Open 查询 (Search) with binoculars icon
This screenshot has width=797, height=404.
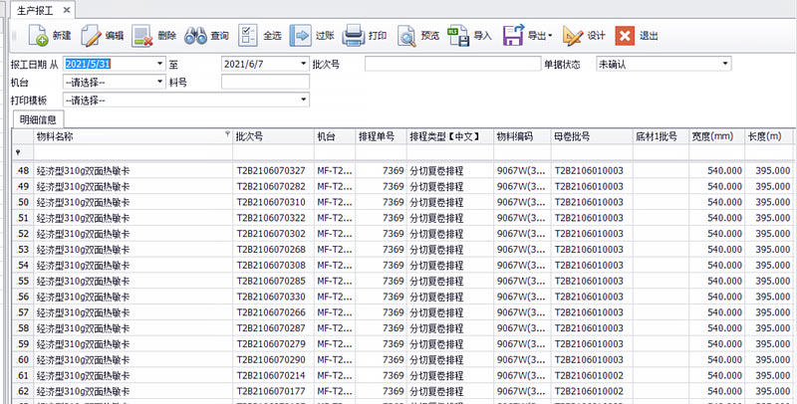click(197, 36)
